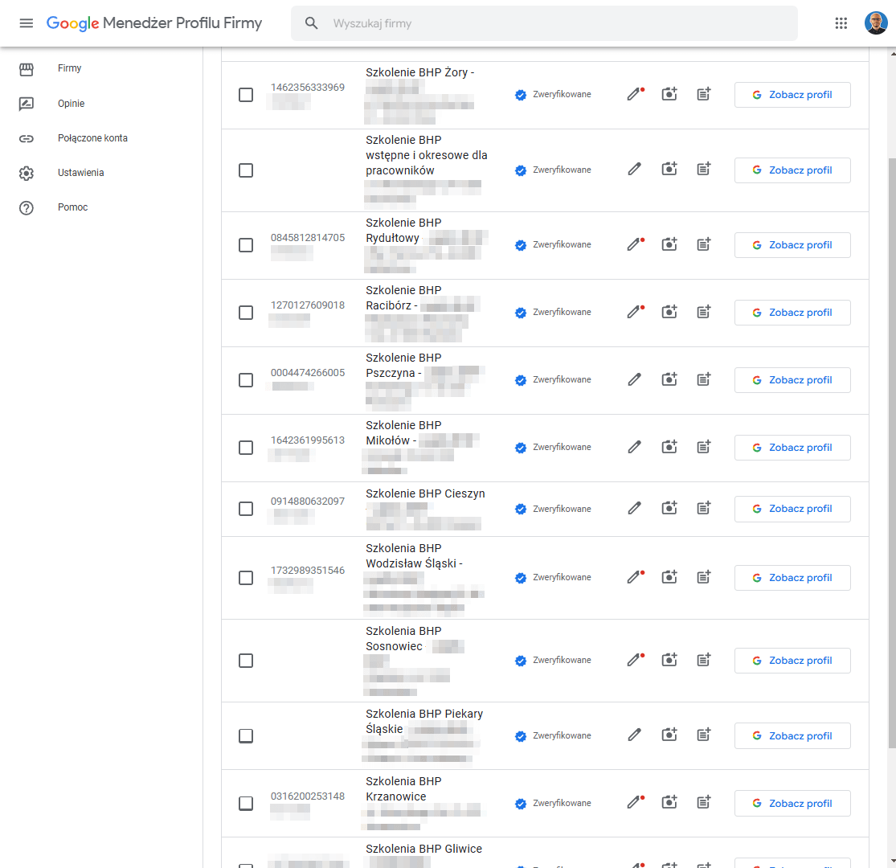896x868 pixels.
Task: Edit the Szkolenie BHP Żory listing with pencil icon
Action: [x=633, y=94]
